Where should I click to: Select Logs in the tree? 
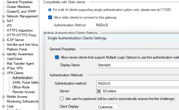pos(10,106)
